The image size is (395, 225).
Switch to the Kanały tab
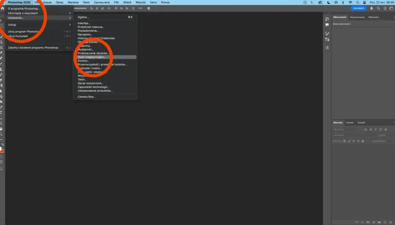coord(350,122)
